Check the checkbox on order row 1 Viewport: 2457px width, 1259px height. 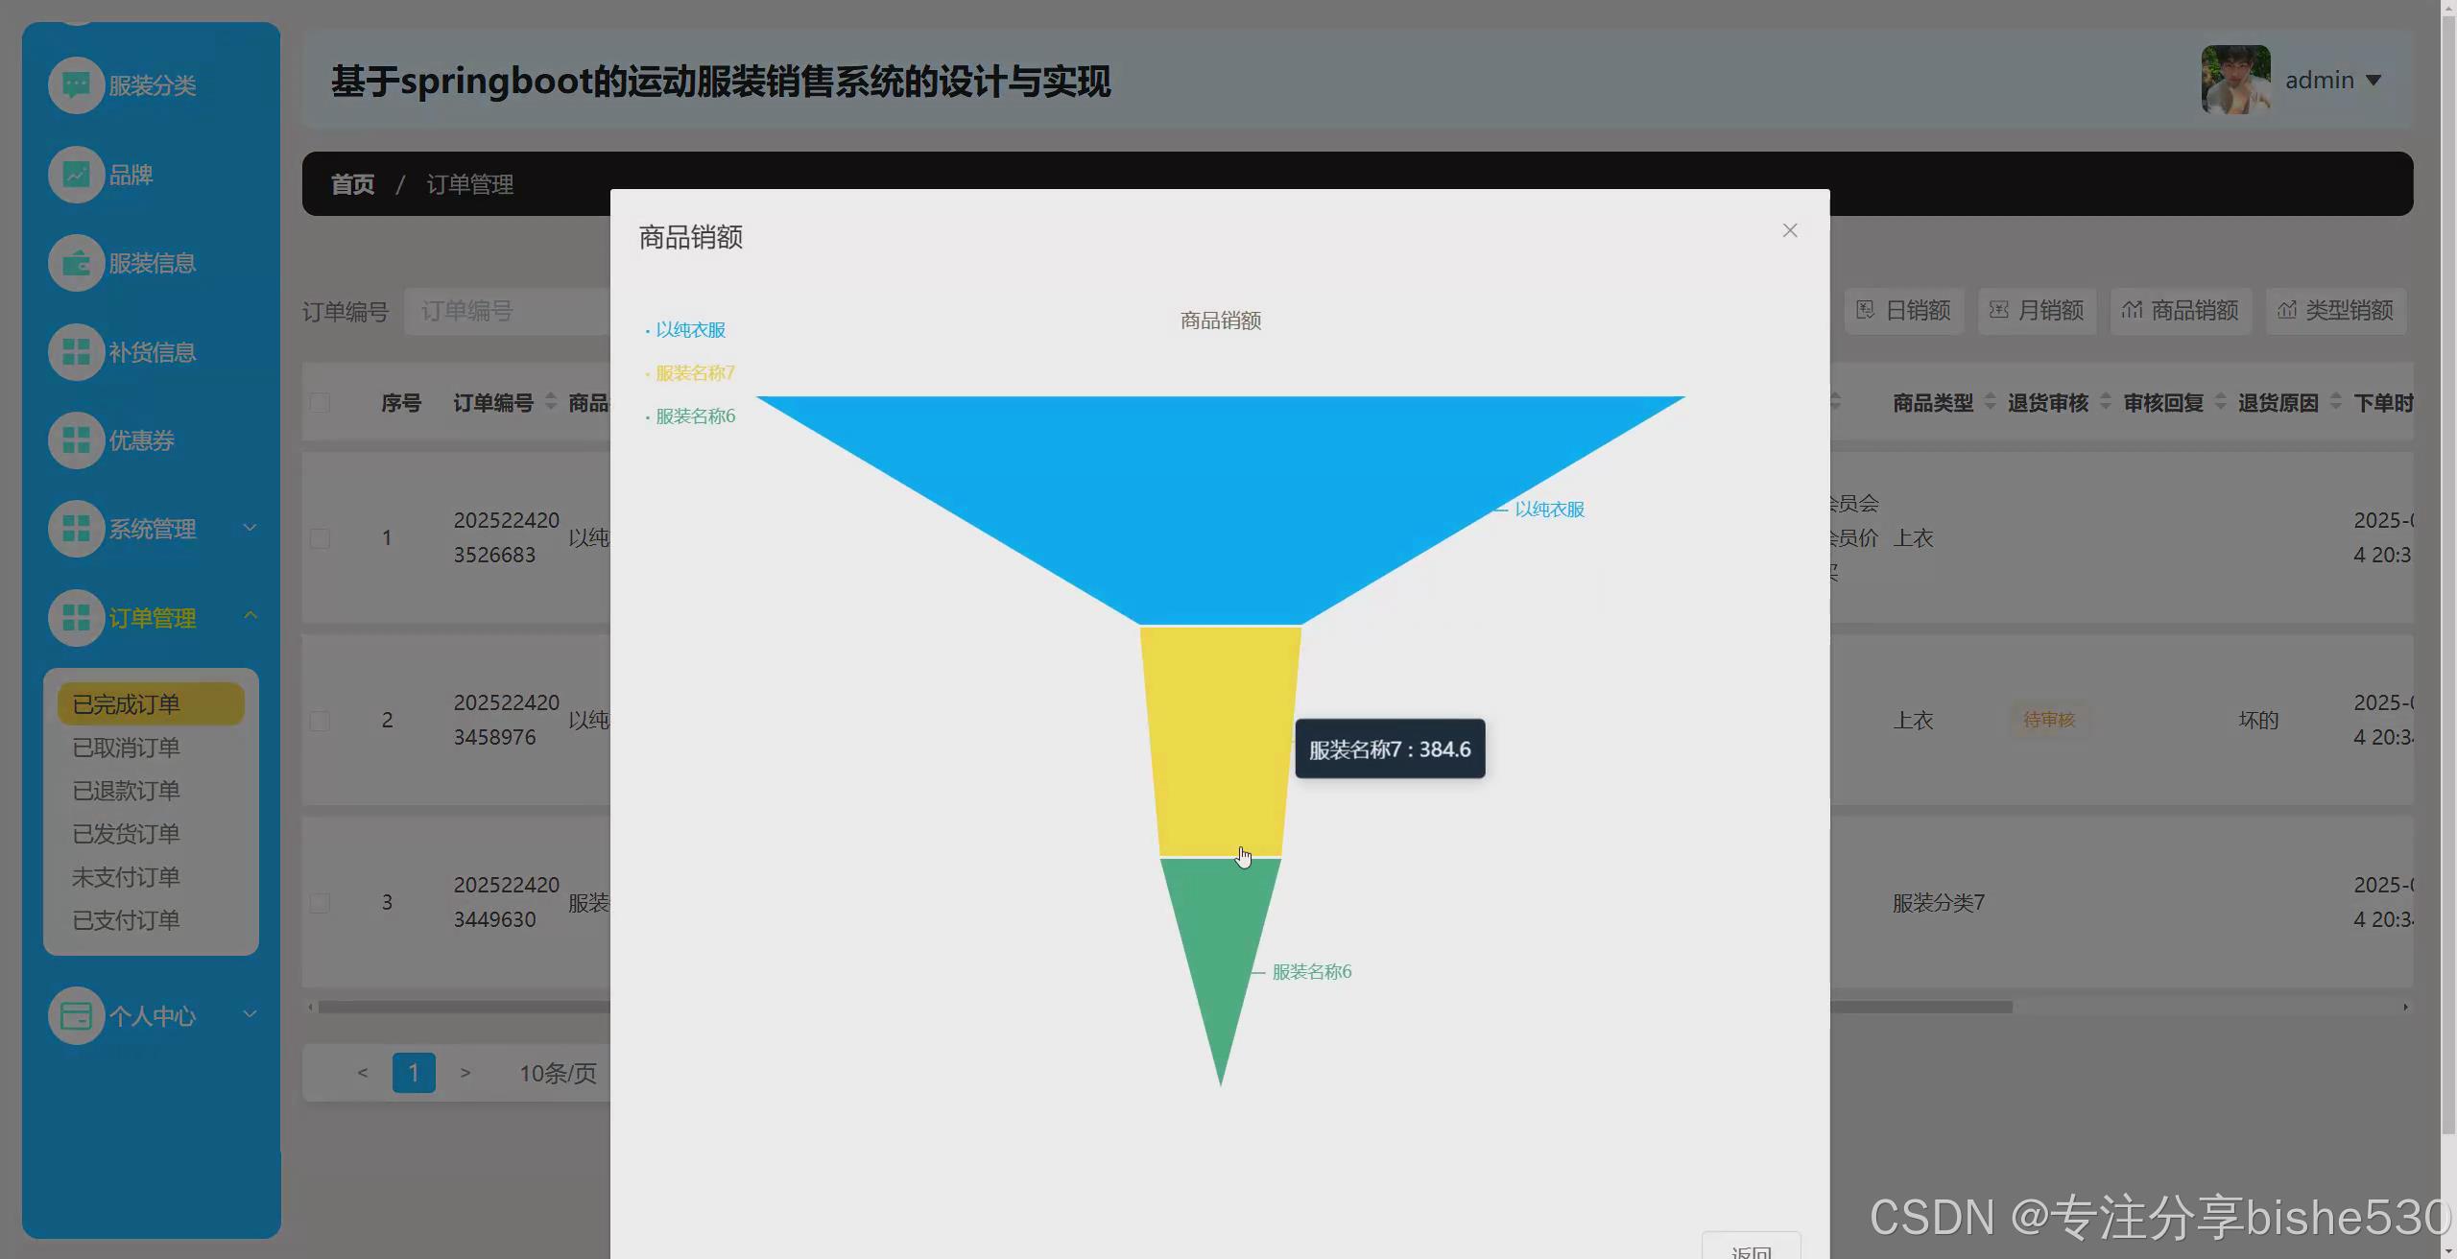321,537
